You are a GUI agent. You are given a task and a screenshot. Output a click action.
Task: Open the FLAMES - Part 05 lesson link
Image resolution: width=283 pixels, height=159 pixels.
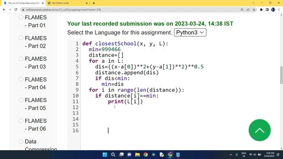pyautogui.click(x=36, y=104)
